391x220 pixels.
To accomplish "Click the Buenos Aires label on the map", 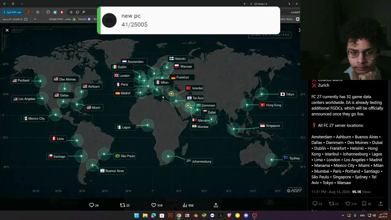I will point(112,171).
